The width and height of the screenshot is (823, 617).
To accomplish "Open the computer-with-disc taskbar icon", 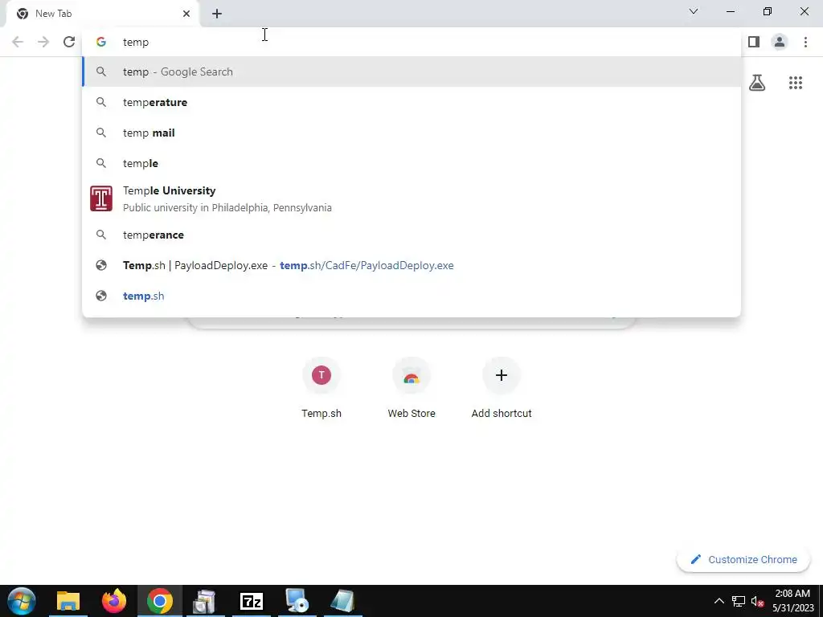I will [297, 601].
